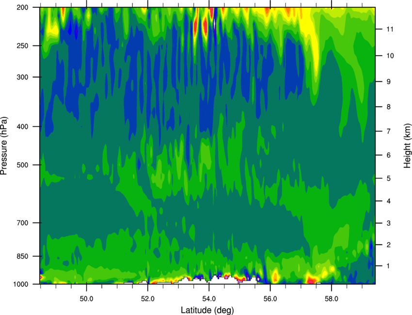Click the 58.0 latitude tick label
The width and height of the screenshot is (412, 315).
point(332,299)
